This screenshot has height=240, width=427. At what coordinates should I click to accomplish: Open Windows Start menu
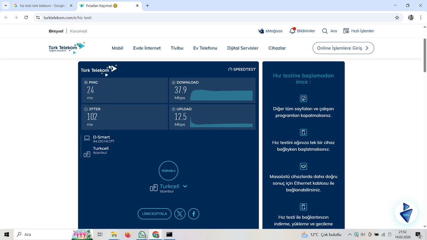pyautogui.click(x=6, y=234)
